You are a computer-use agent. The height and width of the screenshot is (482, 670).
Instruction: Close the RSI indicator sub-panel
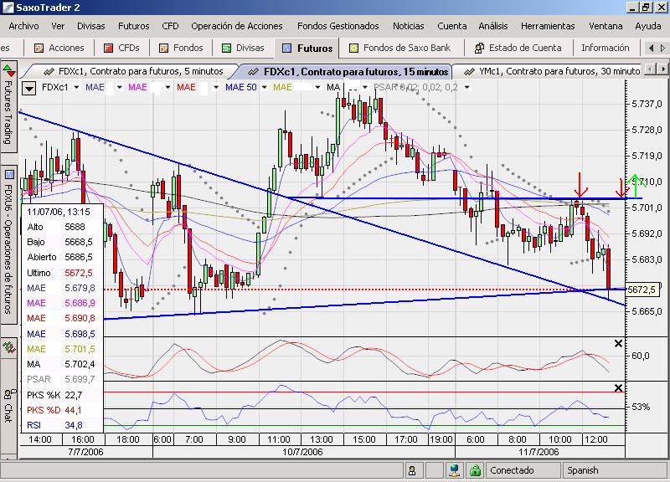click(x=618, y=388)
